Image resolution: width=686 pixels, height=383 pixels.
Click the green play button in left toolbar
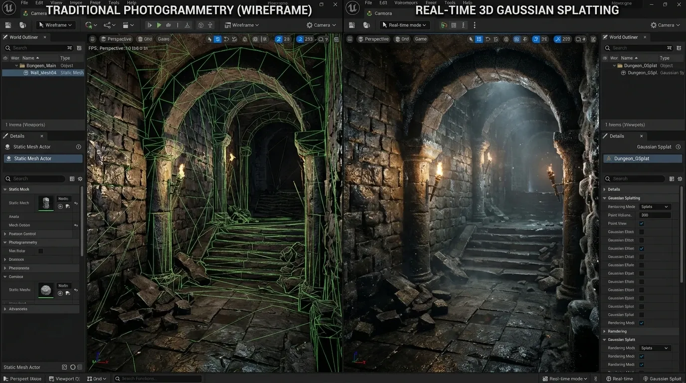159,25
